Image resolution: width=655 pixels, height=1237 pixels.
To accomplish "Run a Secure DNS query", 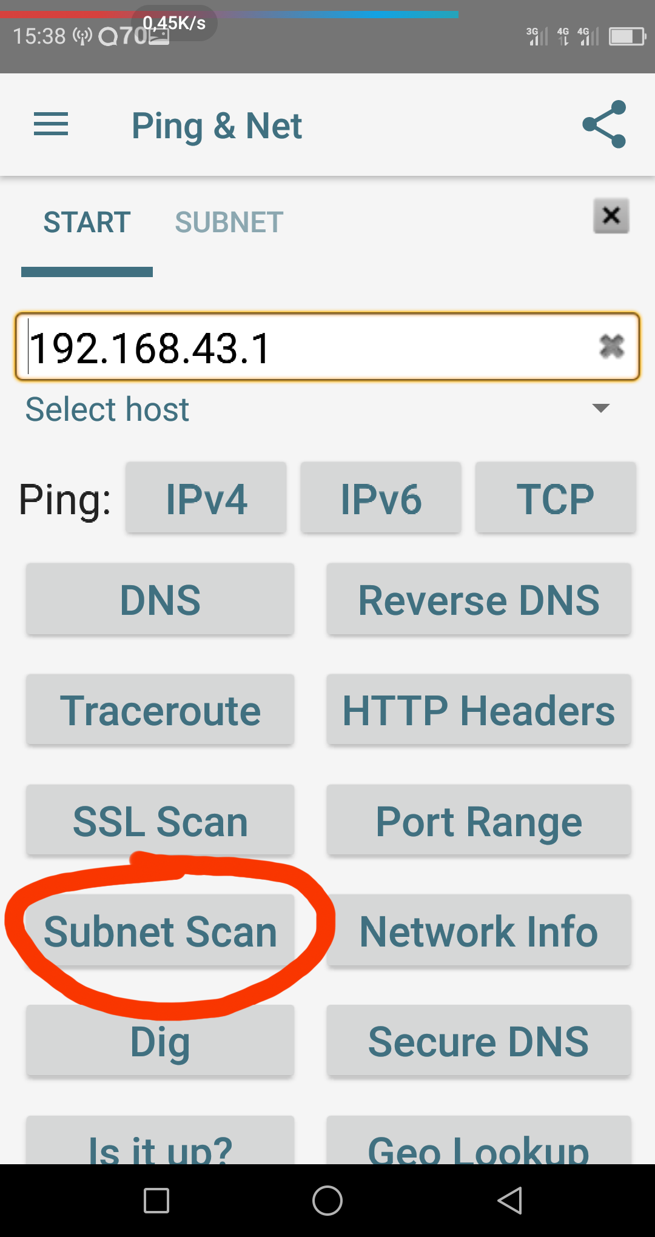I will tap(479, 1041).
